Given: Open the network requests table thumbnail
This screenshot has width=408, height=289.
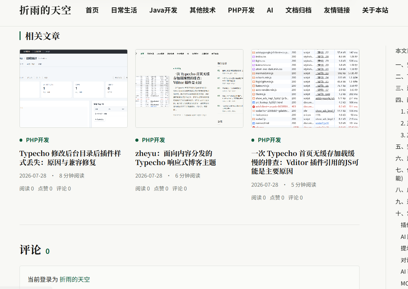Looking at the screenshot, I should pos(305,88).
